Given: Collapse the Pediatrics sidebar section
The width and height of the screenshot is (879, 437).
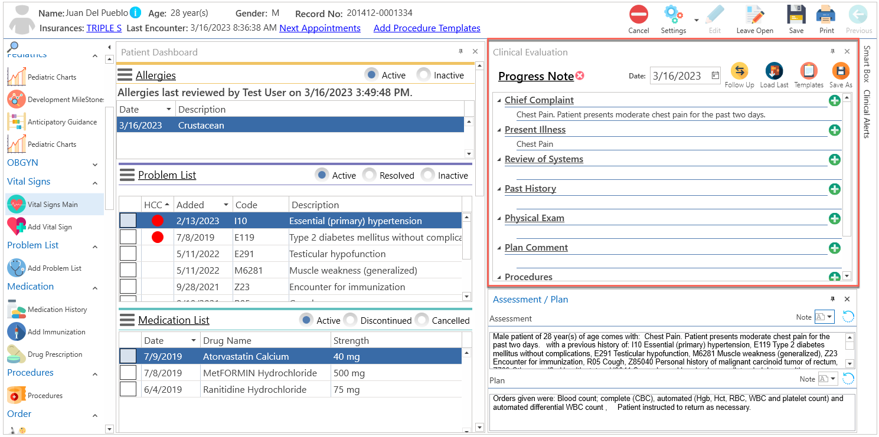Looking at the screenshot, I should pos(94,54).
